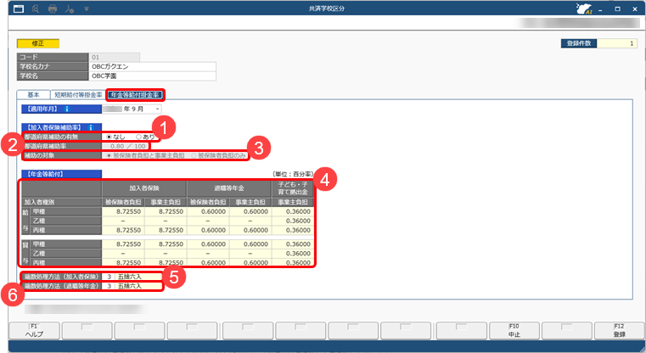Switch to the 基本 tab
646x353 pixels.
point(33,95)
